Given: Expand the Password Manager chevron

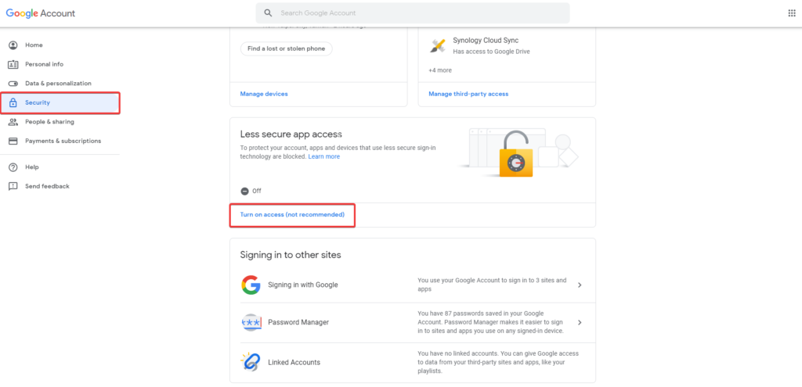Looking at the screenshot, I should (x=580, y=322).
